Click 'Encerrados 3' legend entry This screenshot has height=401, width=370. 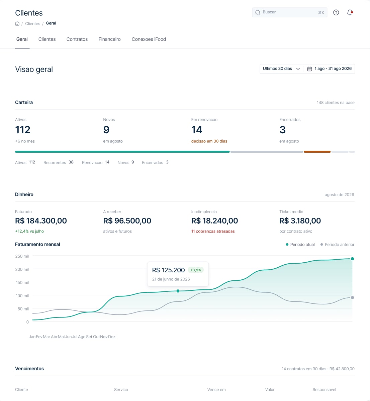coord(155,162)
